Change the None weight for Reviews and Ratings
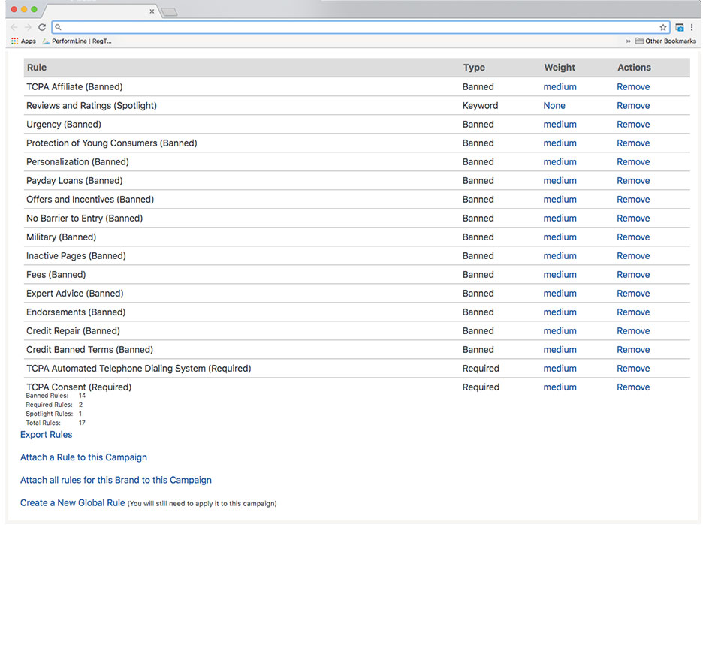The height and width of the screenshot is (648, 706). pos(554,106)
